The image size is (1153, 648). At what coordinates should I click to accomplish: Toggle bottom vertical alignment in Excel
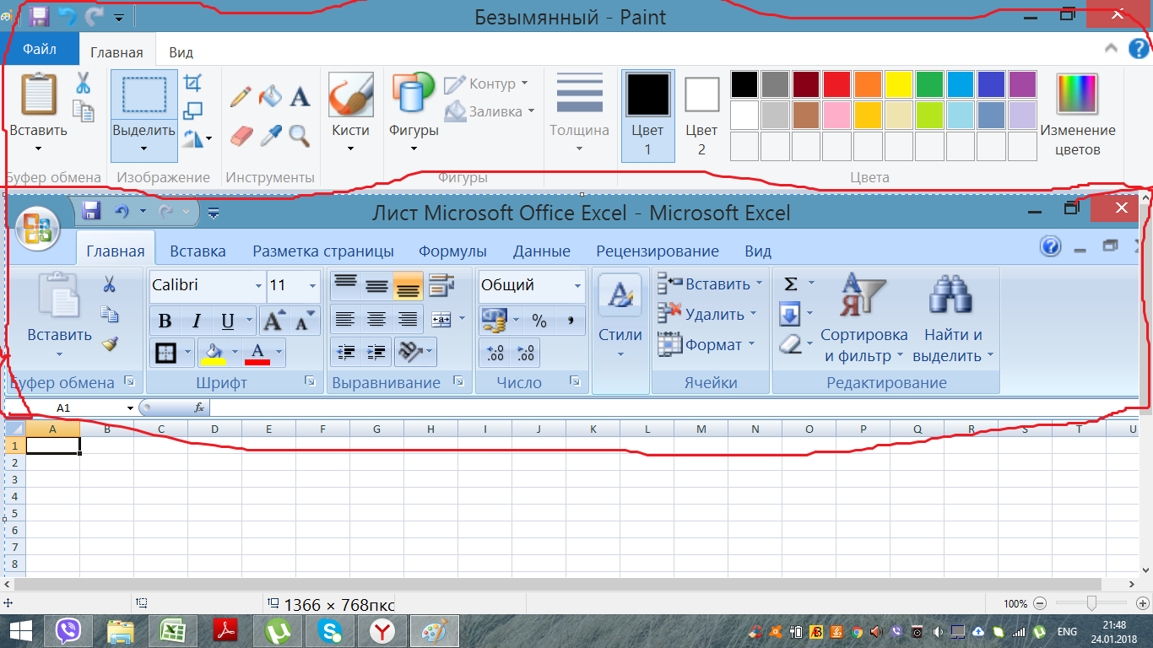point(409,285)
